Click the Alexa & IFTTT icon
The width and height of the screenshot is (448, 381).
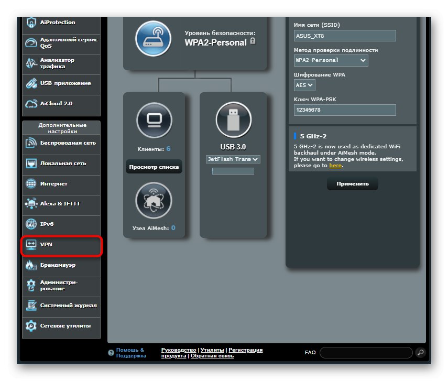point(31,203)
